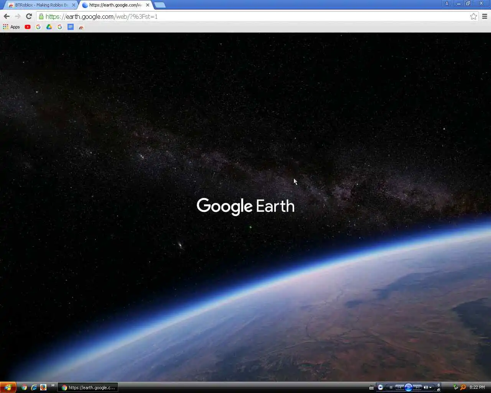Skip to next track in Media Player
This screenshot has width=491, height=393.
417,388
